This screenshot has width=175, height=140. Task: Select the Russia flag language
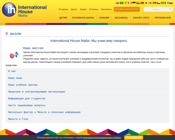point(171,3)
